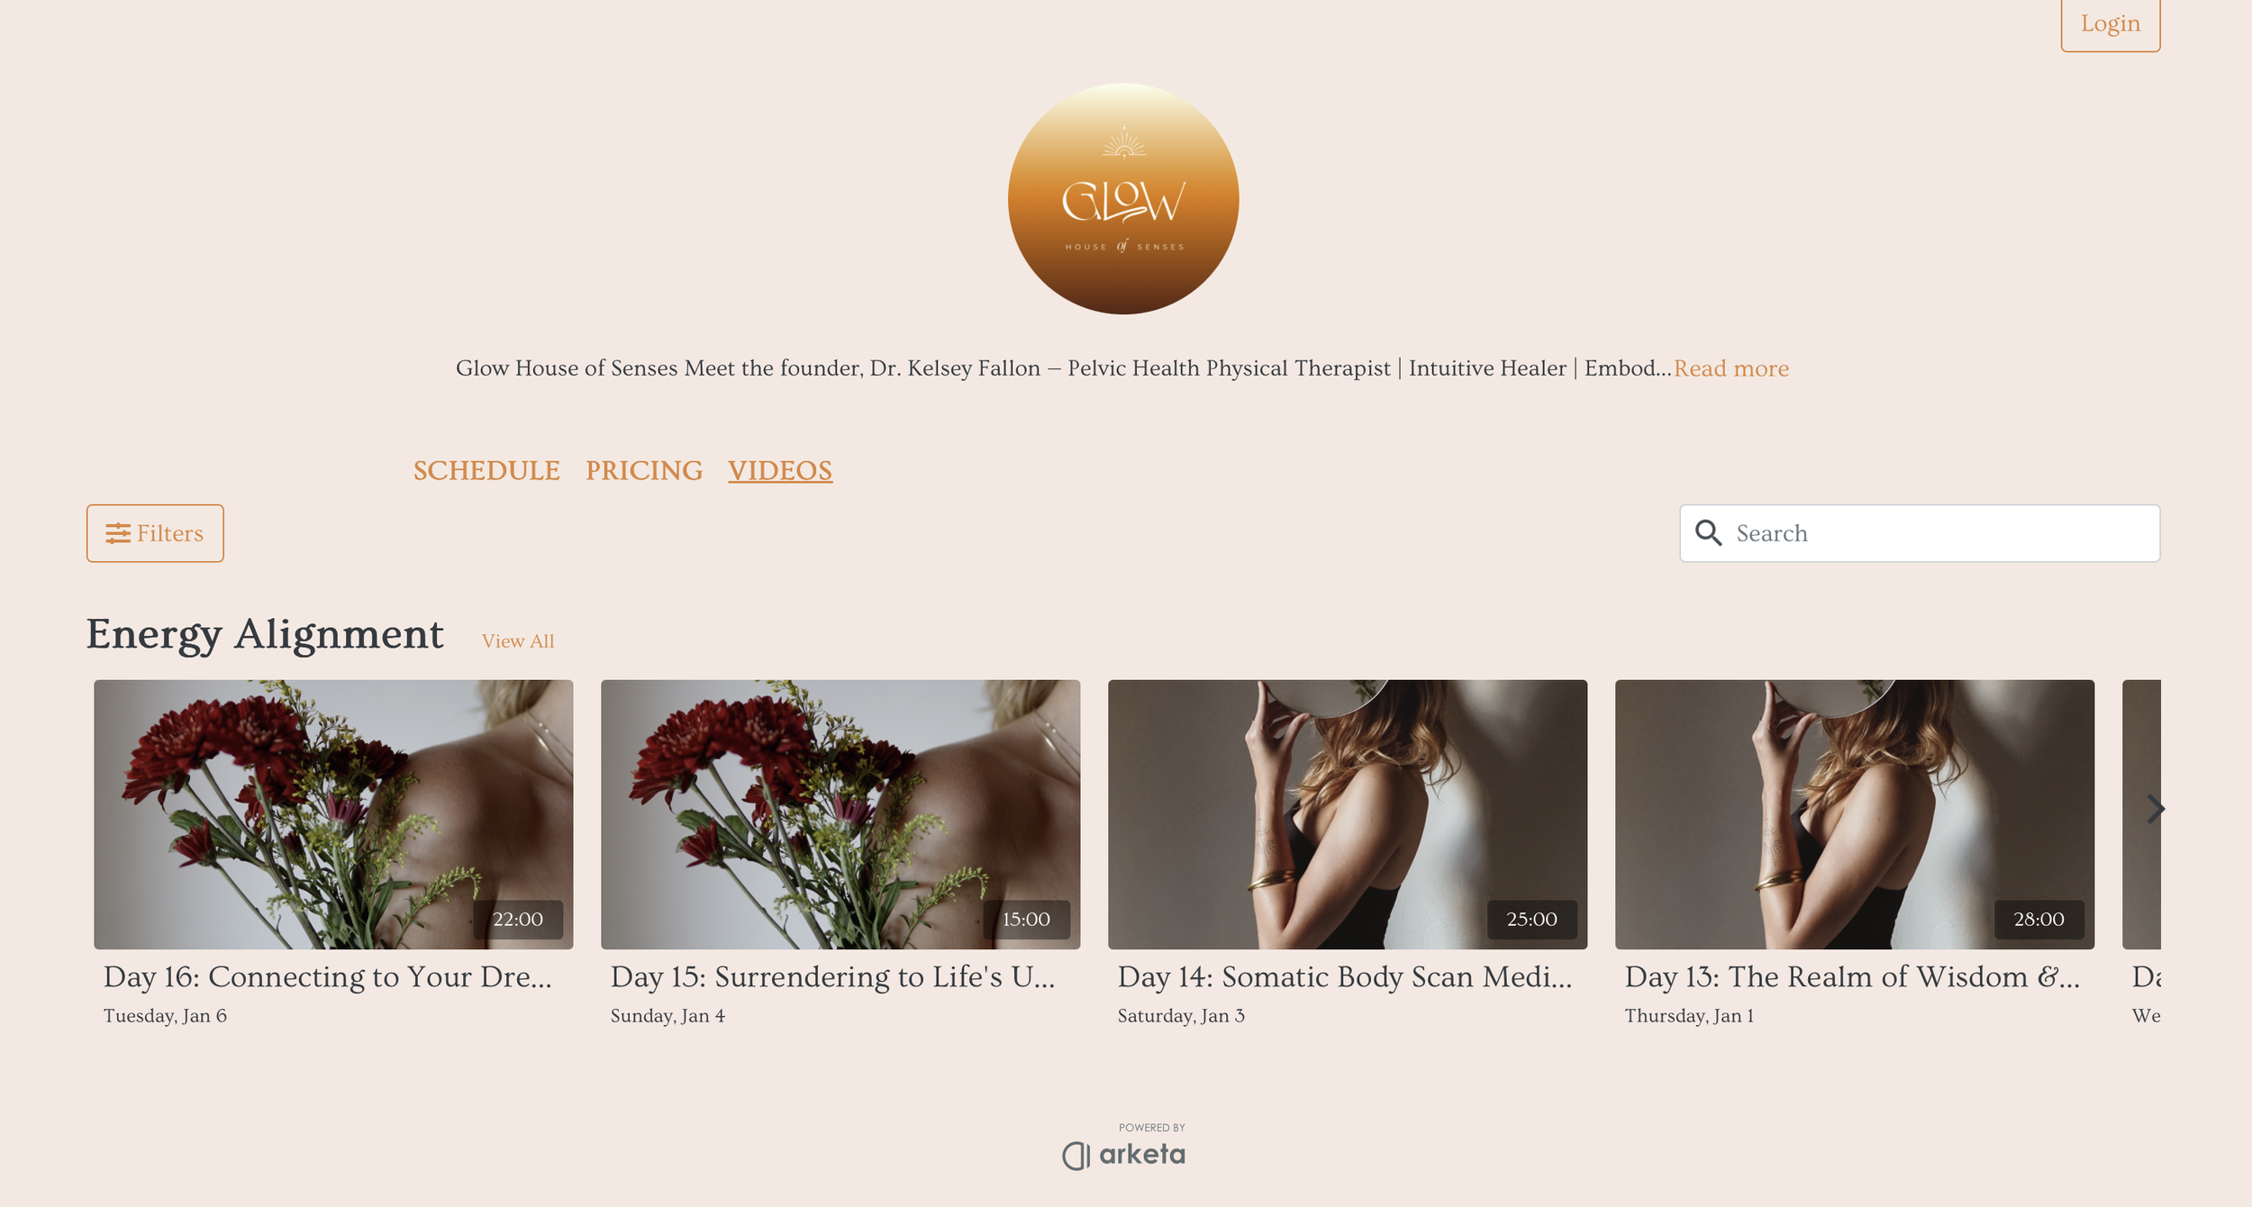
Task: Click the next arrow on video carousel
Action: coord(2155,809)
